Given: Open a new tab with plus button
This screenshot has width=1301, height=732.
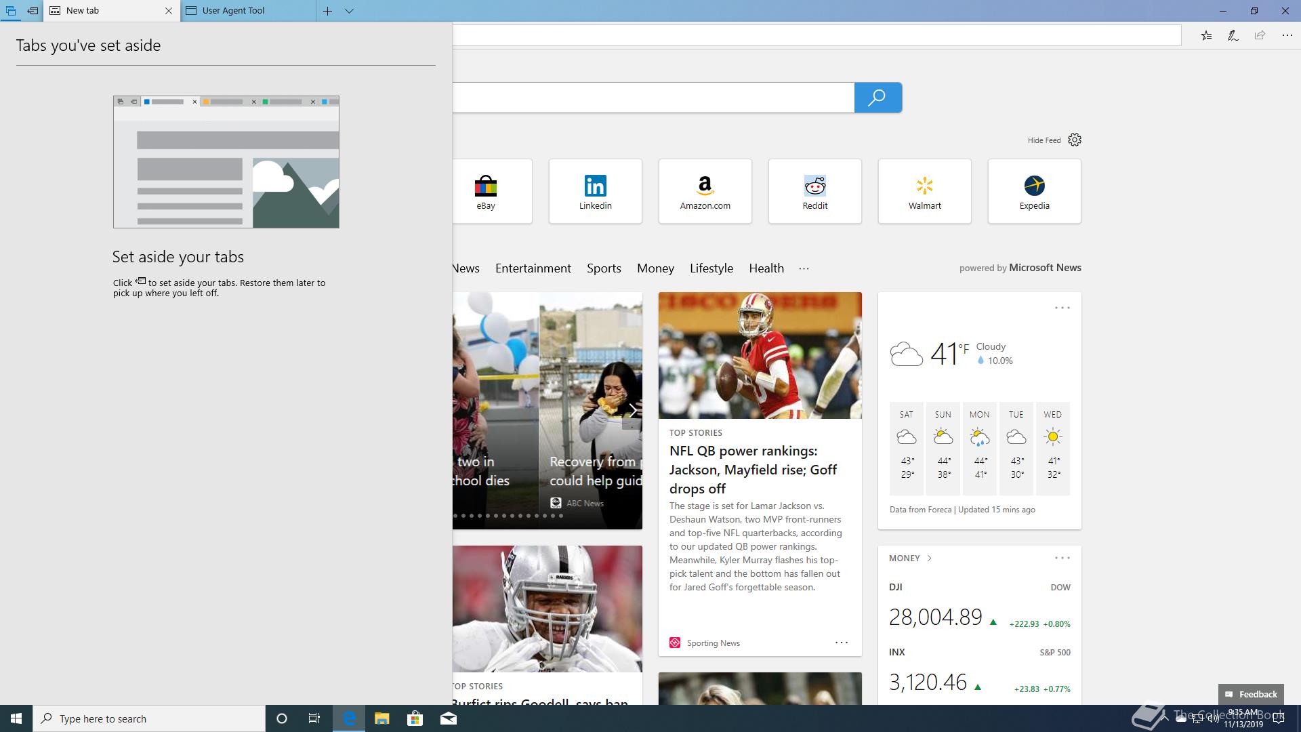Looking at the screenshot, I should (327, 11).
